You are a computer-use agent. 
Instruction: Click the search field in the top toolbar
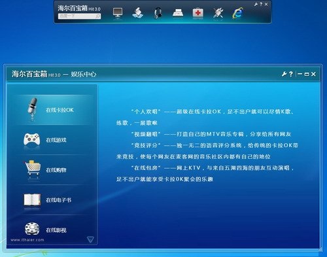79,16
